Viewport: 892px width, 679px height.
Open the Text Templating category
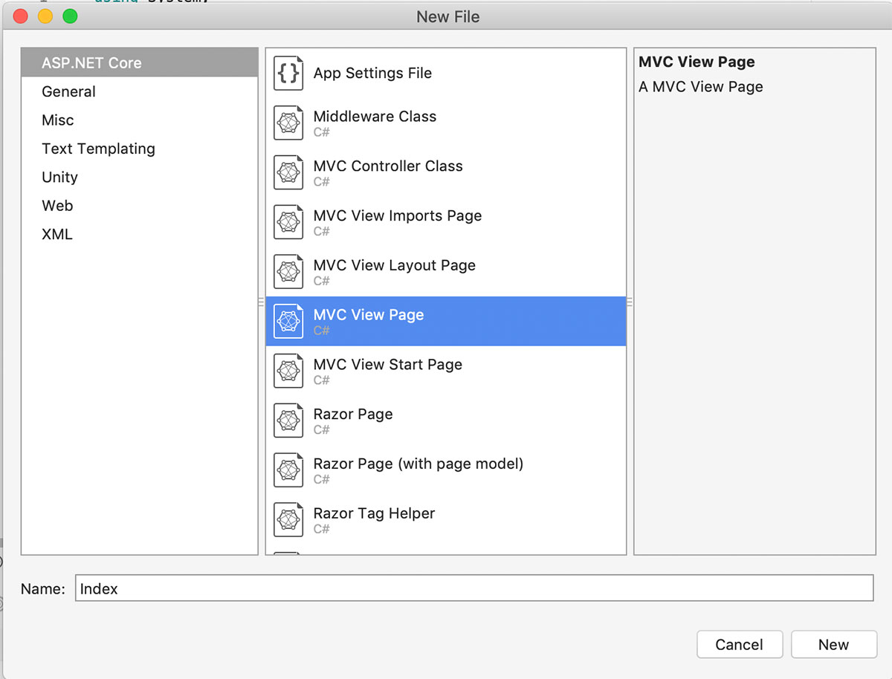point(140,149)
